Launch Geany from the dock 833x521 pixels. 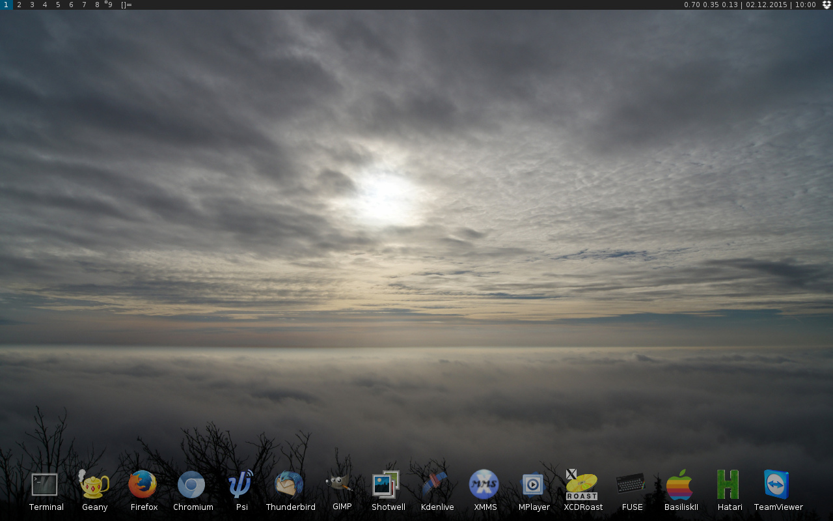click(94, 485)
